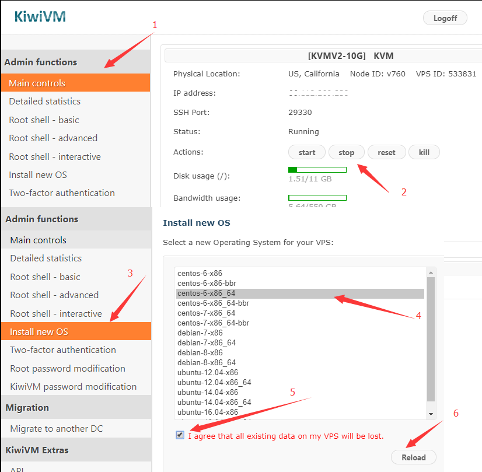Image resolution: width=482 pixels, height=472 pixels.
Task: Select debian-7-x86 in the OS list
Action: pos(300,333)
